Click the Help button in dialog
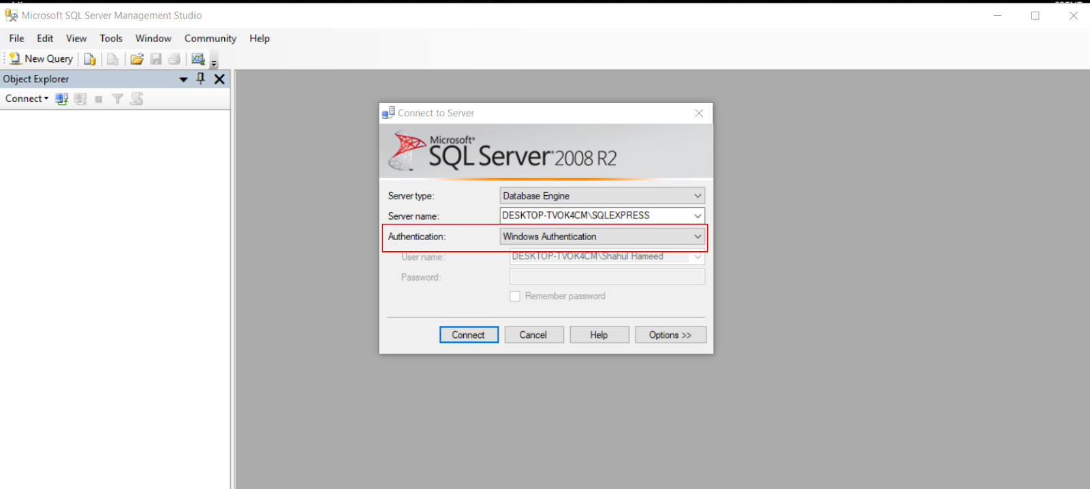The width and height of the screenshot is (1090, 489). 599,335
